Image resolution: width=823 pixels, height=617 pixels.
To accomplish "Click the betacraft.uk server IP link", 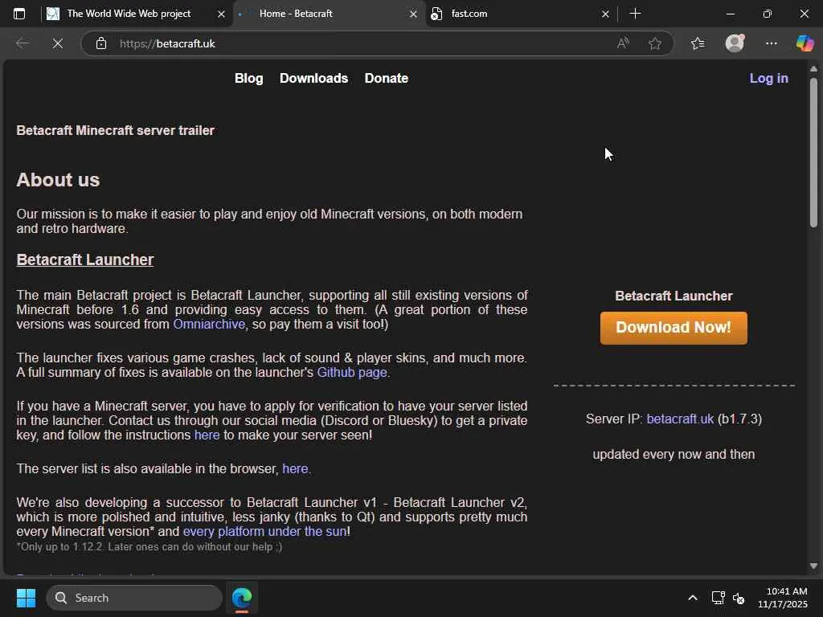I will [680, 419].
